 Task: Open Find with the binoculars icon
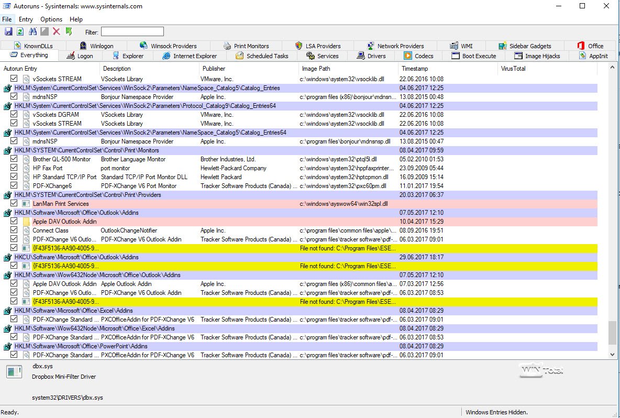[32, 32]
